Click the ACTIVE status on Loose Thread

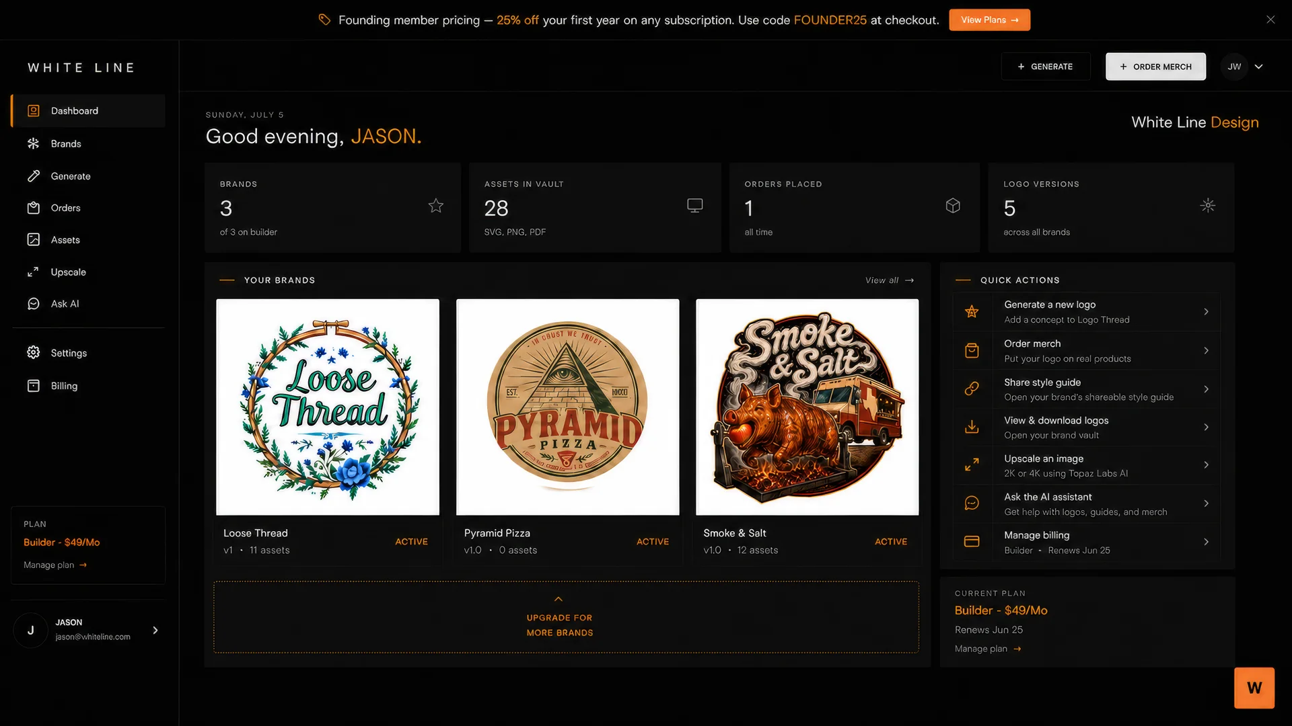click(x=411, y=542)
